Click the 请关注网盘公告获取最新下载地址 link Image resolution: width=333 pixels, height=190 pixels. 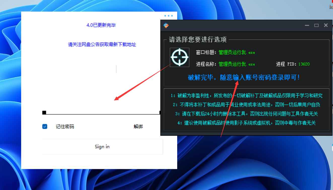[102, 45]
